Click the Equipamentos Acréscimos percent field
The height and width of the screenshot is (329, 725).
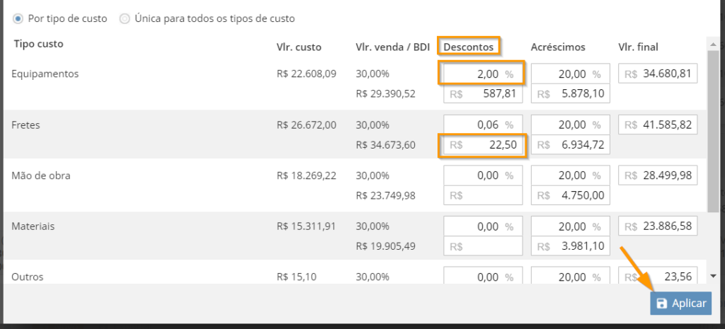pos(570,74)
